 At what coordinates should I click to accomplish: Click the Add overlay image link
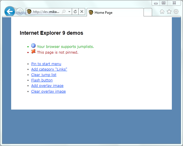pyautogui.click(x=47, y=86)
